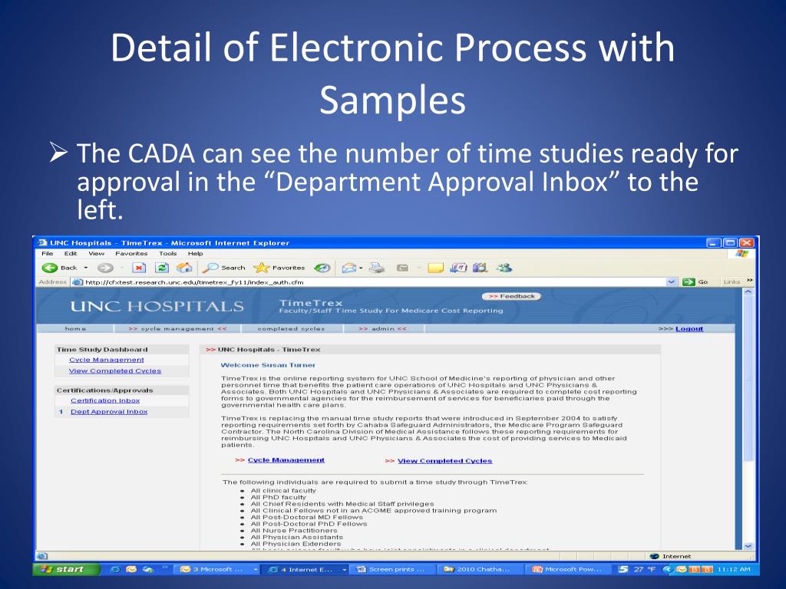The image size is (786, 589).
Task: Expand the address bar dropdown list
Action: point(671,282)
